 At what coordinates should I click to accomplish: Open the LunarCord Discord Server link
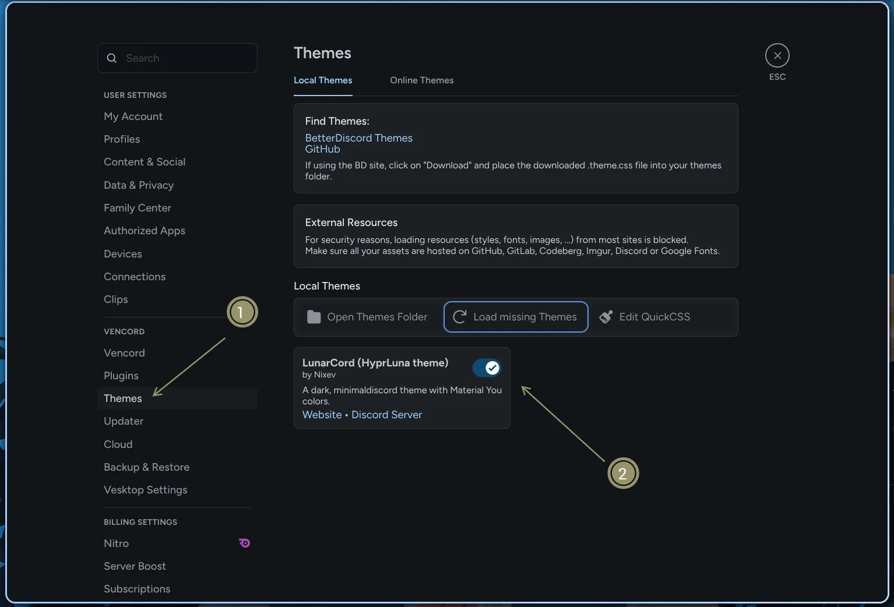tap(386, 415)
